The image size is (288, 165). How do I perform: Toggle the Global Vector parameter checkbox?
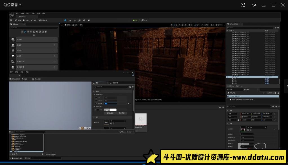pos(98,110)
